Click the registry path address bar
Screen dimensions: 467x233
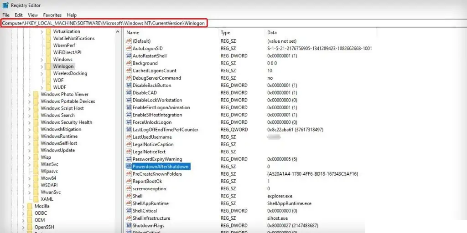click(x=104, y=23)
